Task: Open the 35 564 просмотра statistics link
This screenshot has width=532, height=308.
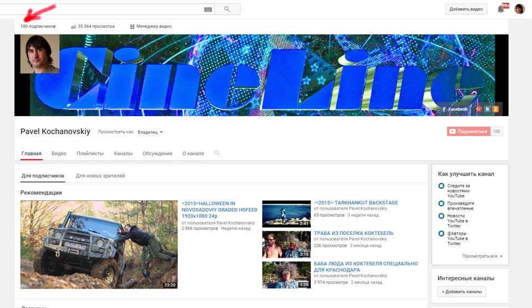Action: tap(96, 27)
